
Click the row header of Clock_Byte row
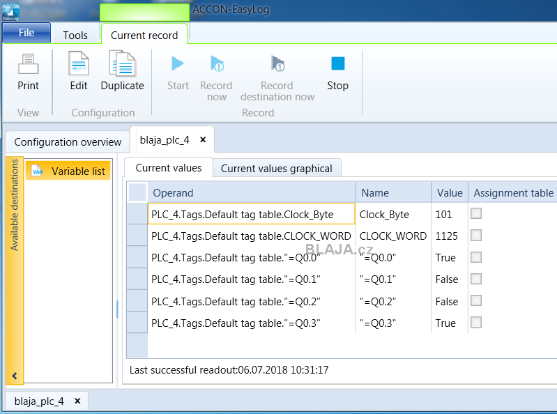(137, 214)
